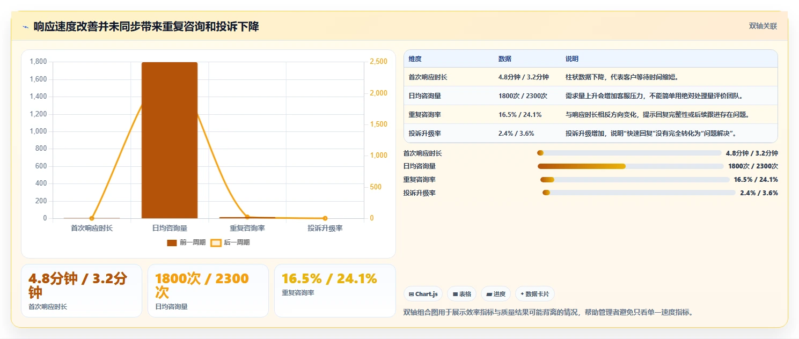This screenshot has width=799, height=339.
Task: Click the panel title 响应速度改善并未同步带来…
Action: 146,27
